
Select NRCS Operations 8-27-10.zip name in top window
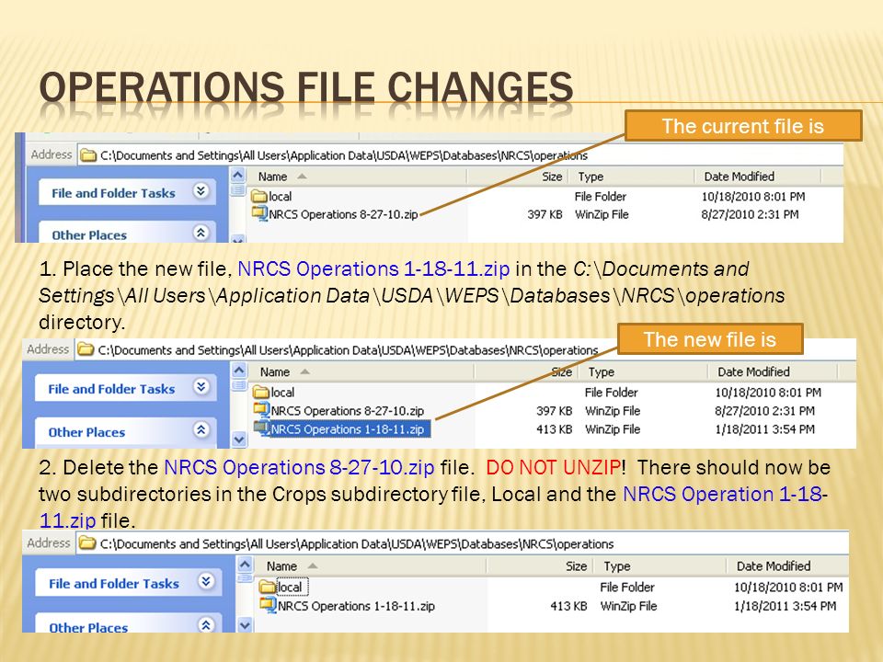coord(343,214)
